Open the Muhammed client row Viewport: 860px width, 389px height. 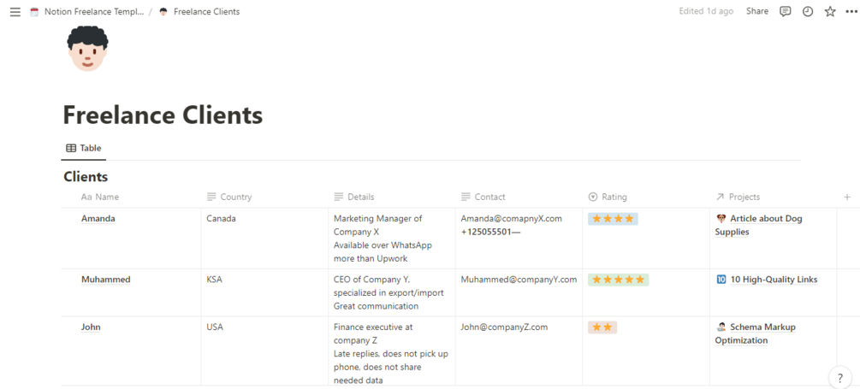pyautogui.click(x=106, y=280)
